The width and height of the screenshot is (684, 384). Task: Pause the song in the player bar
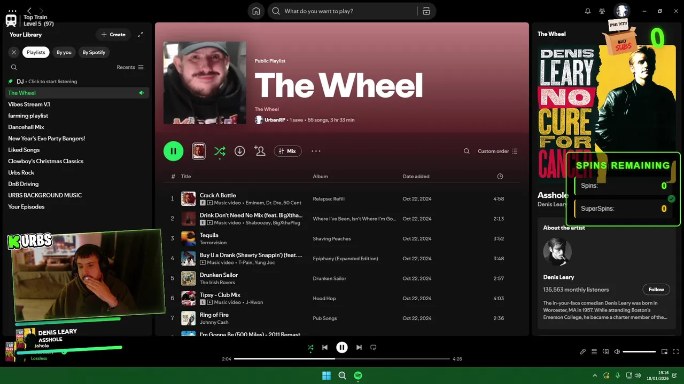click(342, 347)
